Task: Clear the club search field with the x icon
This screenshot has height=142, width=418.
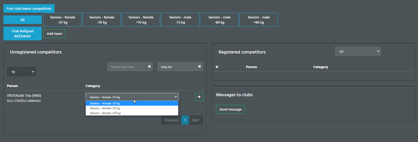Action: click(149, 66)
